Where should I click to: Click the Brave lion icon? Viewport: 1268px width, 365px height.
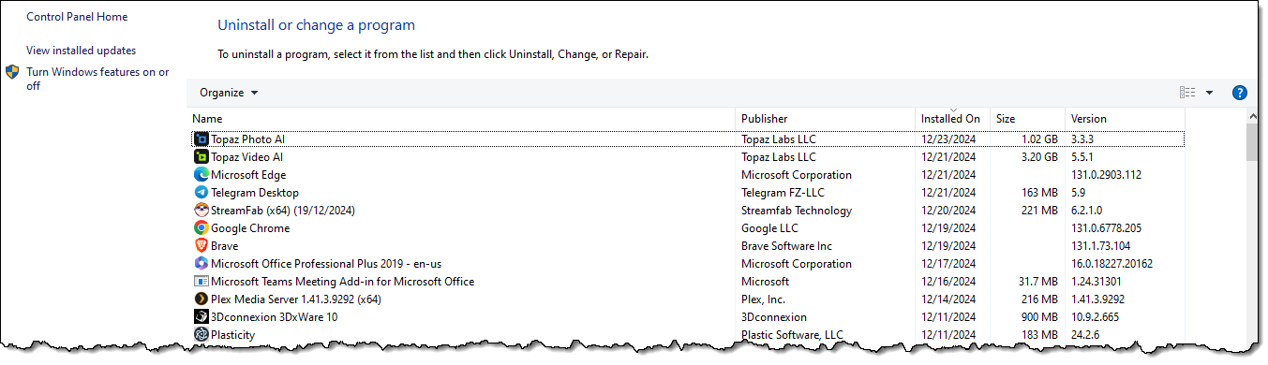[201, 246]
